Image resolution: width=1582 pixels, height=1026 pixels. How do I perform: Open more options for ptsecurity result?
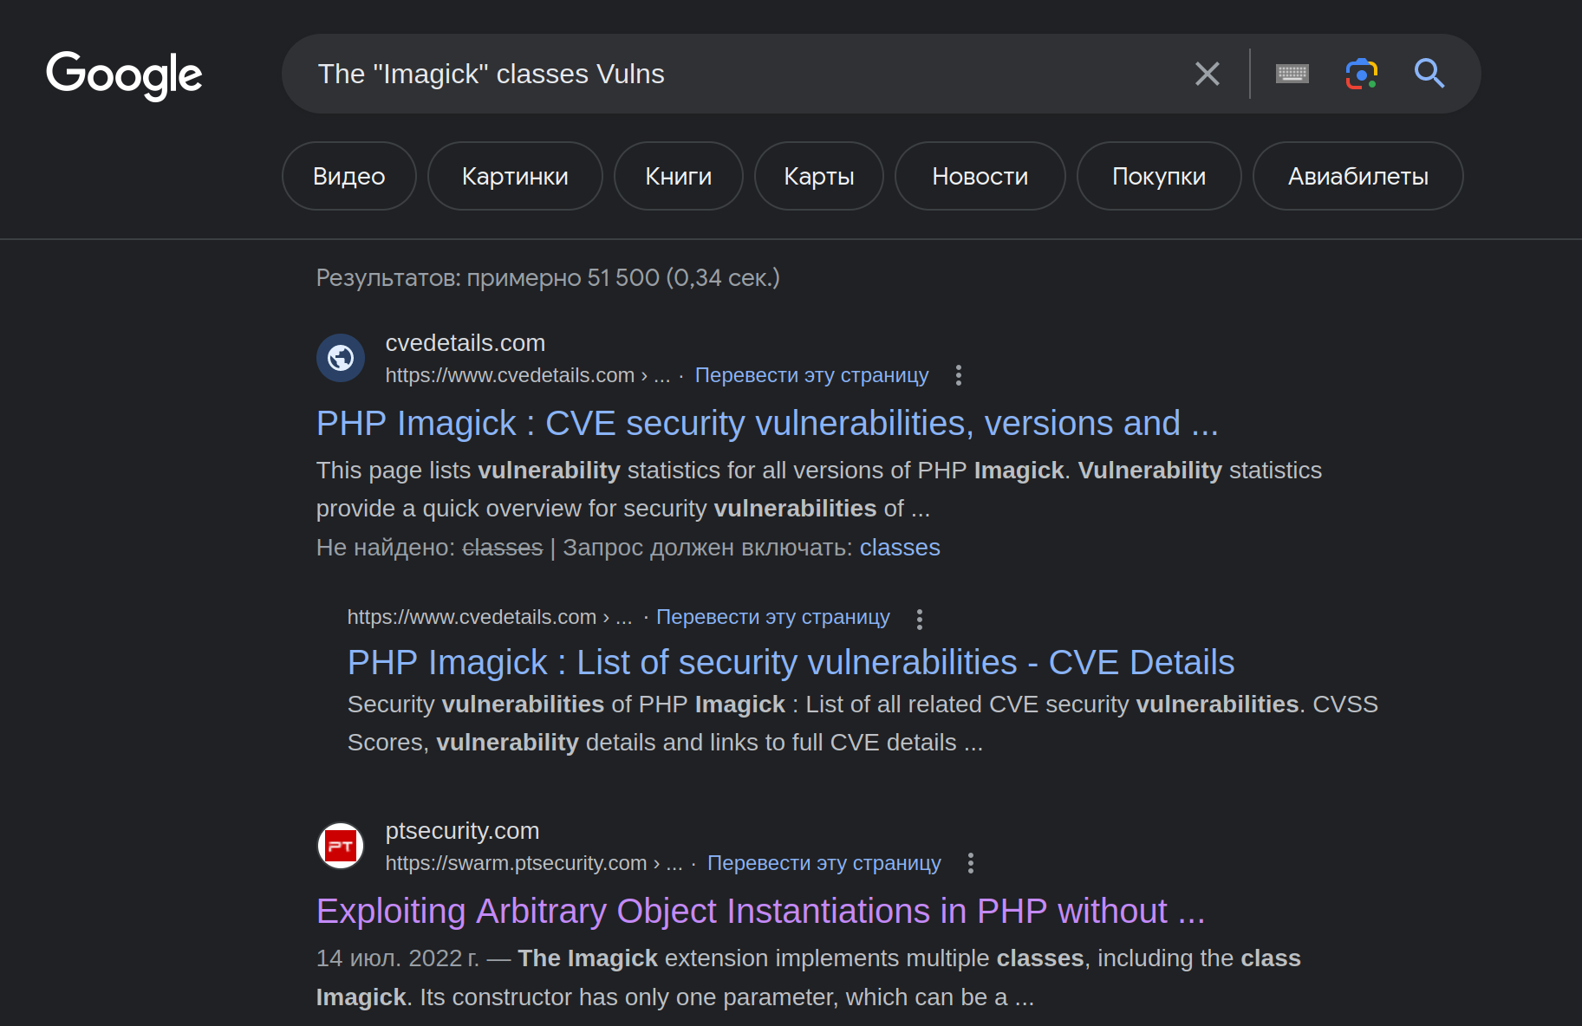[x=971, y=863]
